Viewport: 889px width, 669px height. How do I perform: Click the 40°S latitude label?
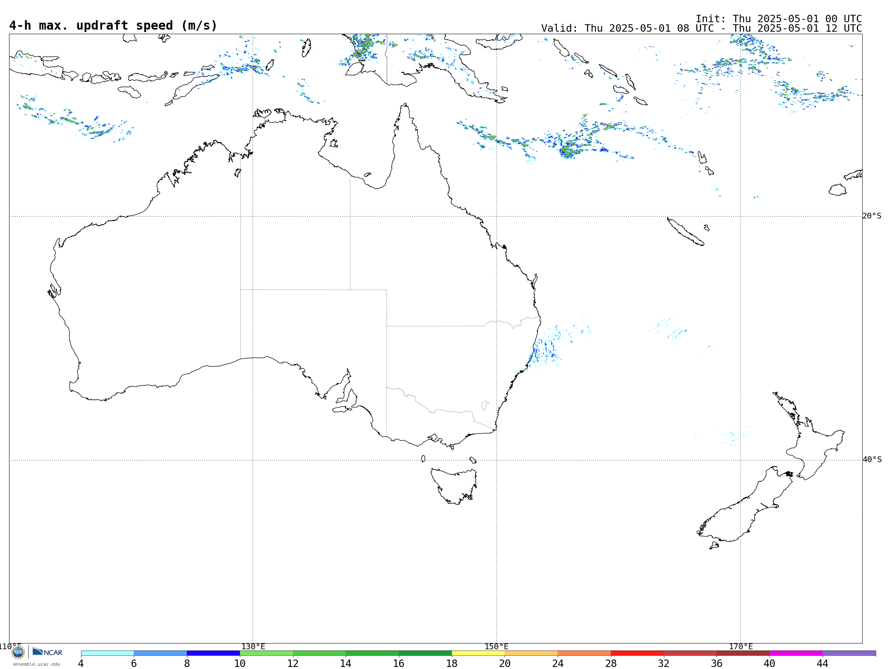tap(872, 460)
